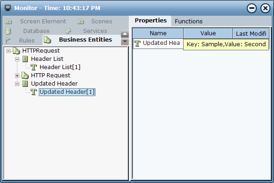Screen dimensions: 274x183
Task: Minimize the Monitor window
Action: (x=252, y=8)
